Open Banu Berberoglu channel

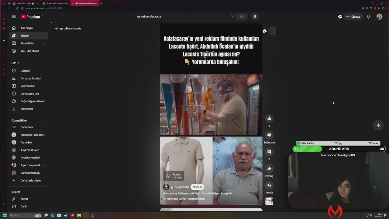[29, 173]
